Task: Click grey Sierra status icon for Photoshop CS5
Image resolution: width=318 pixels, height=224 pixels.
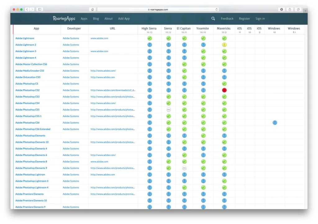Action: coord(169,110)
